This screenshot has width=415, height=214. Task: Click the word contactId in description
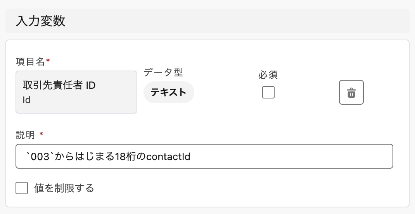pos(170,156)
